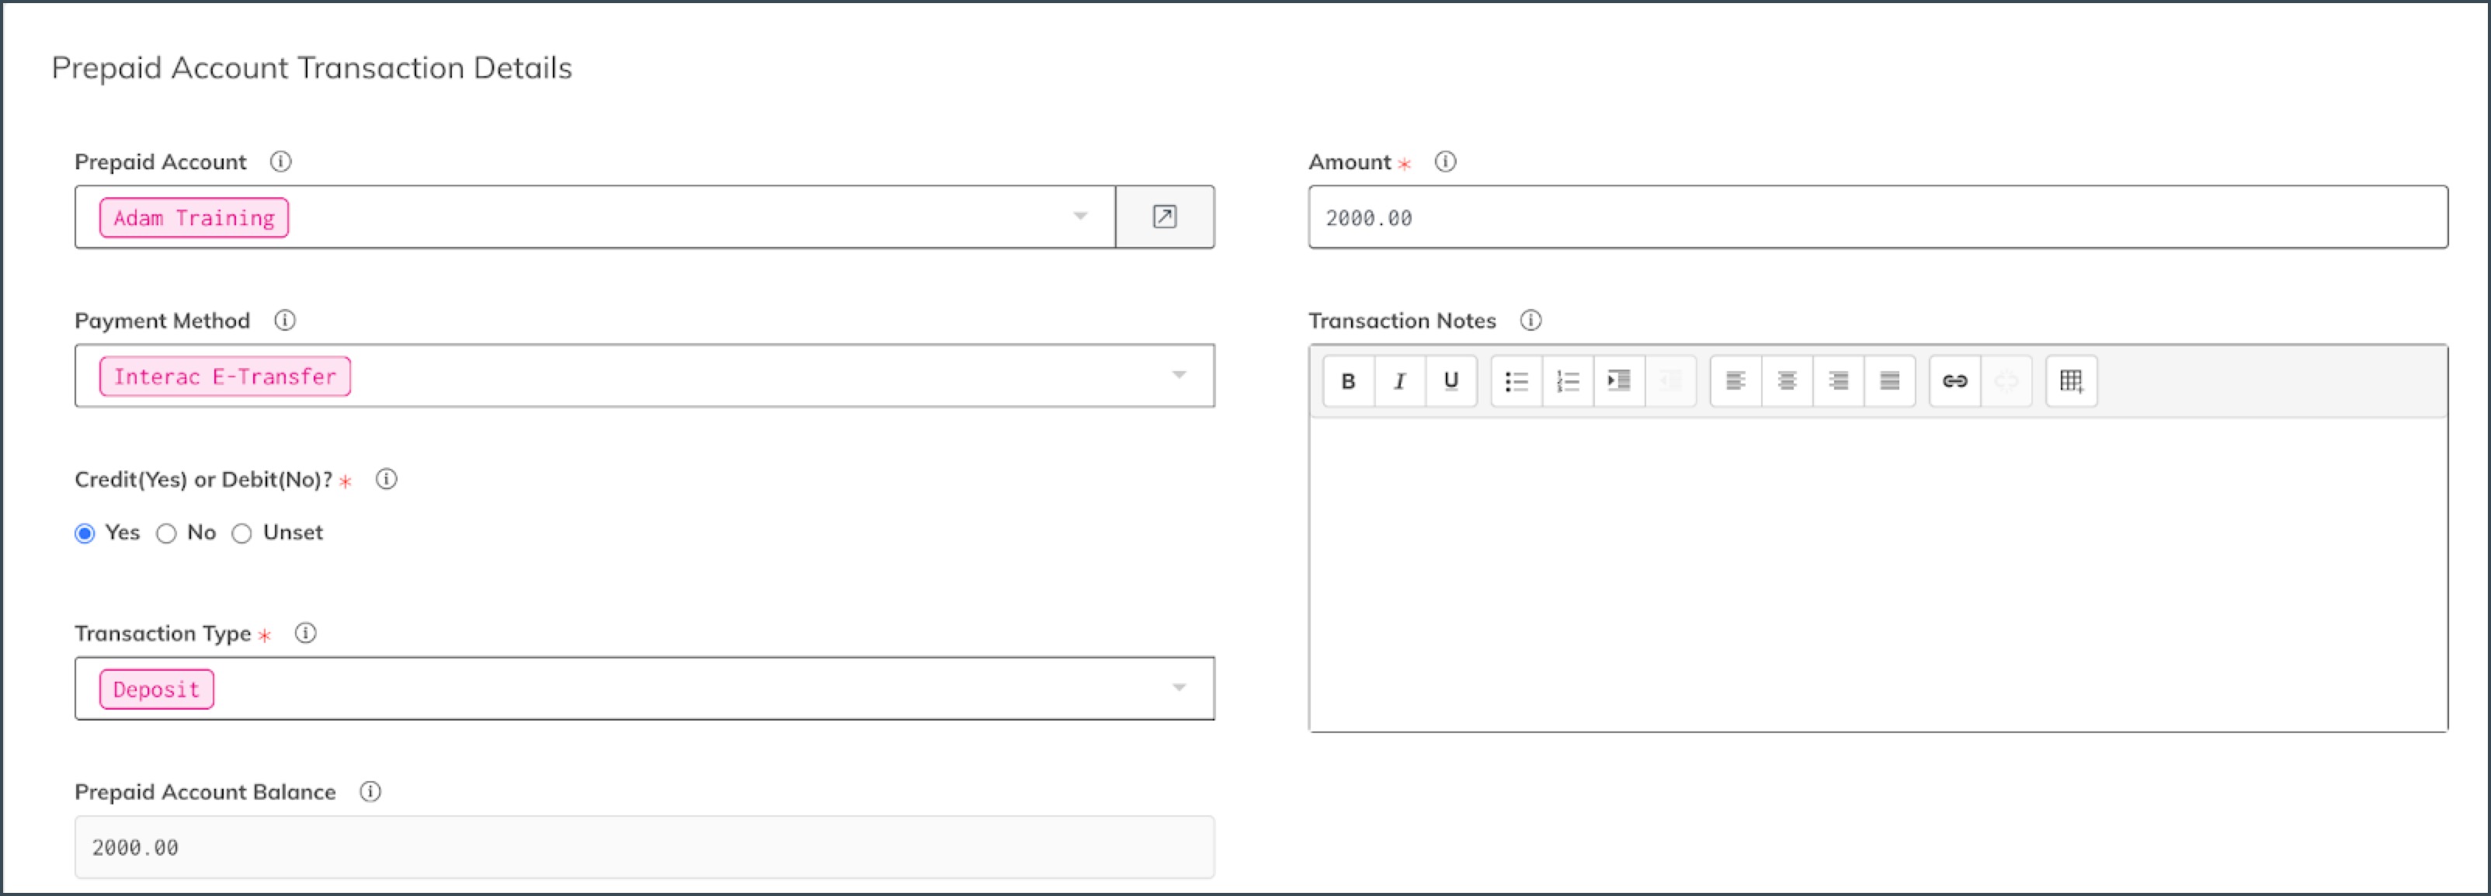2491x896 pixels.
Task: Show info for Transaction Type field
Action: pyautogui.click(x=306, y=633)
